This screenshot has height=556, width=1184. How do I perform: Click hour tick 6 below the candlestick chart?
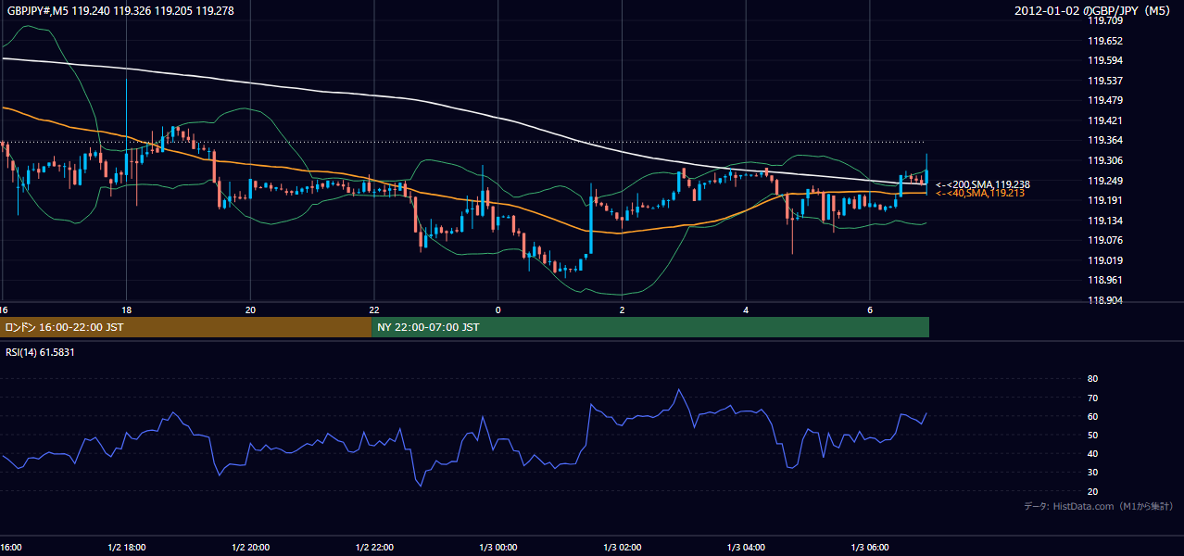870,309
